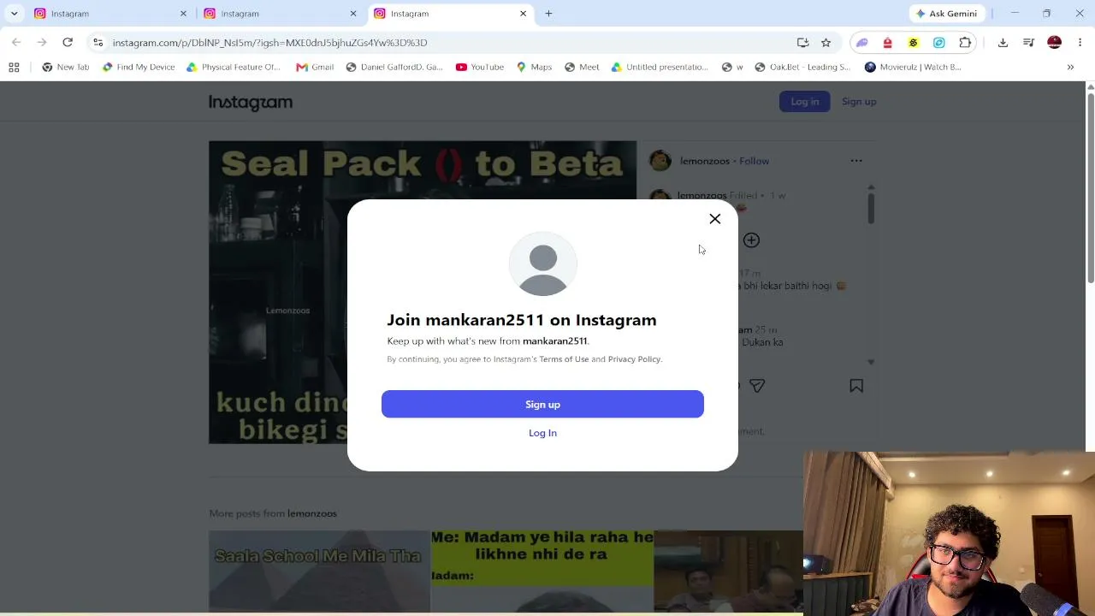The image size is (1095, 616).
Task: Open Untitled presentation bookmark
Action: pos(660,67)
